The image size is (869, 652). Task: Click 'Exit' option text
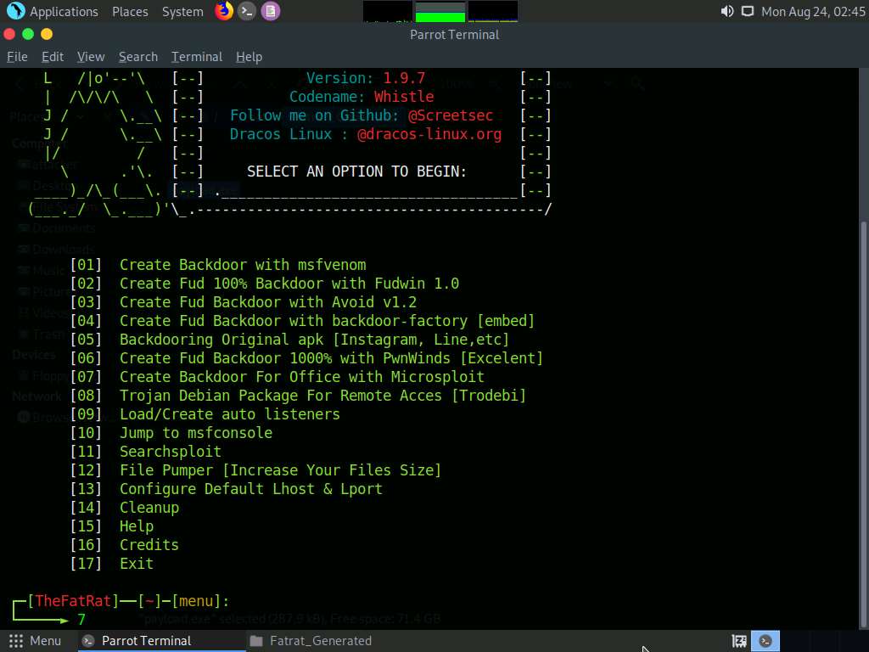coord(137,564)
